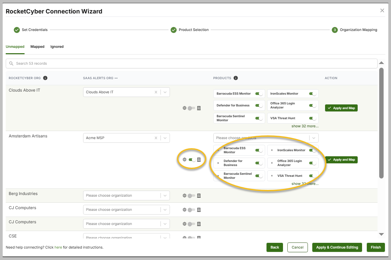This screenshot has height=260, width=391.
Task: Remove Office 365 Login Analyzer from Amsterdam Artisans
Action: [272, 163]
